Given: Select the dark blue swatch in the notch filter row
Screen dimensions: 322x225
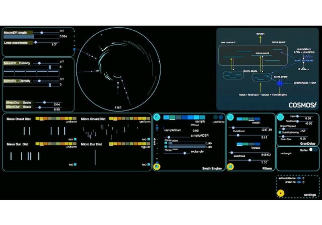Looking at the screenshot, I should (257, 119).
